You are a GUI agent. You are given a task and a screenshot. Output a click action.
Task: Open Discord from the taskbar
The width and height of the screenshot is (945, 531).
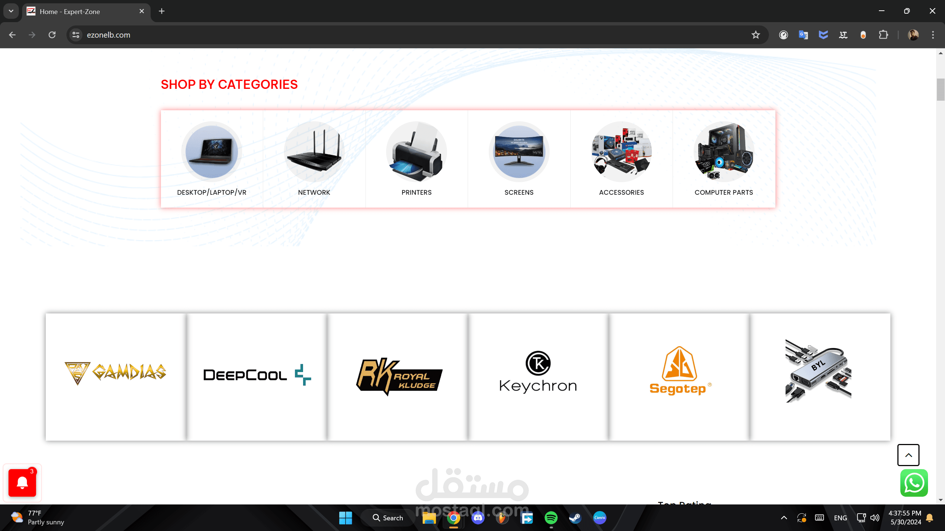(x=478, y=518)
